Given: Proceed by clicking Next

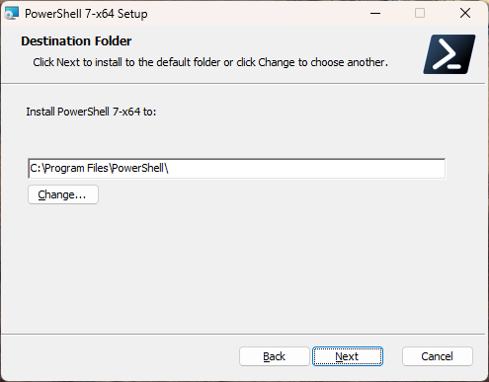Looking at the screenshot, I should click(x=348, y=356).
